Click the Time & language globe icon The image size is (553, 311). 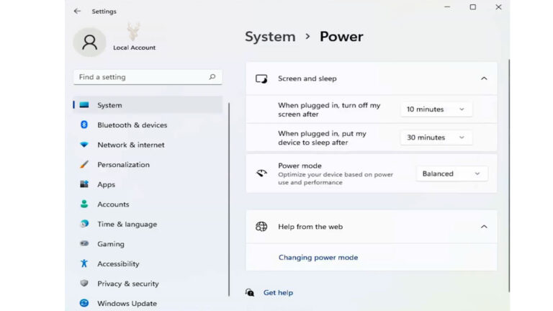coord(84,224)
